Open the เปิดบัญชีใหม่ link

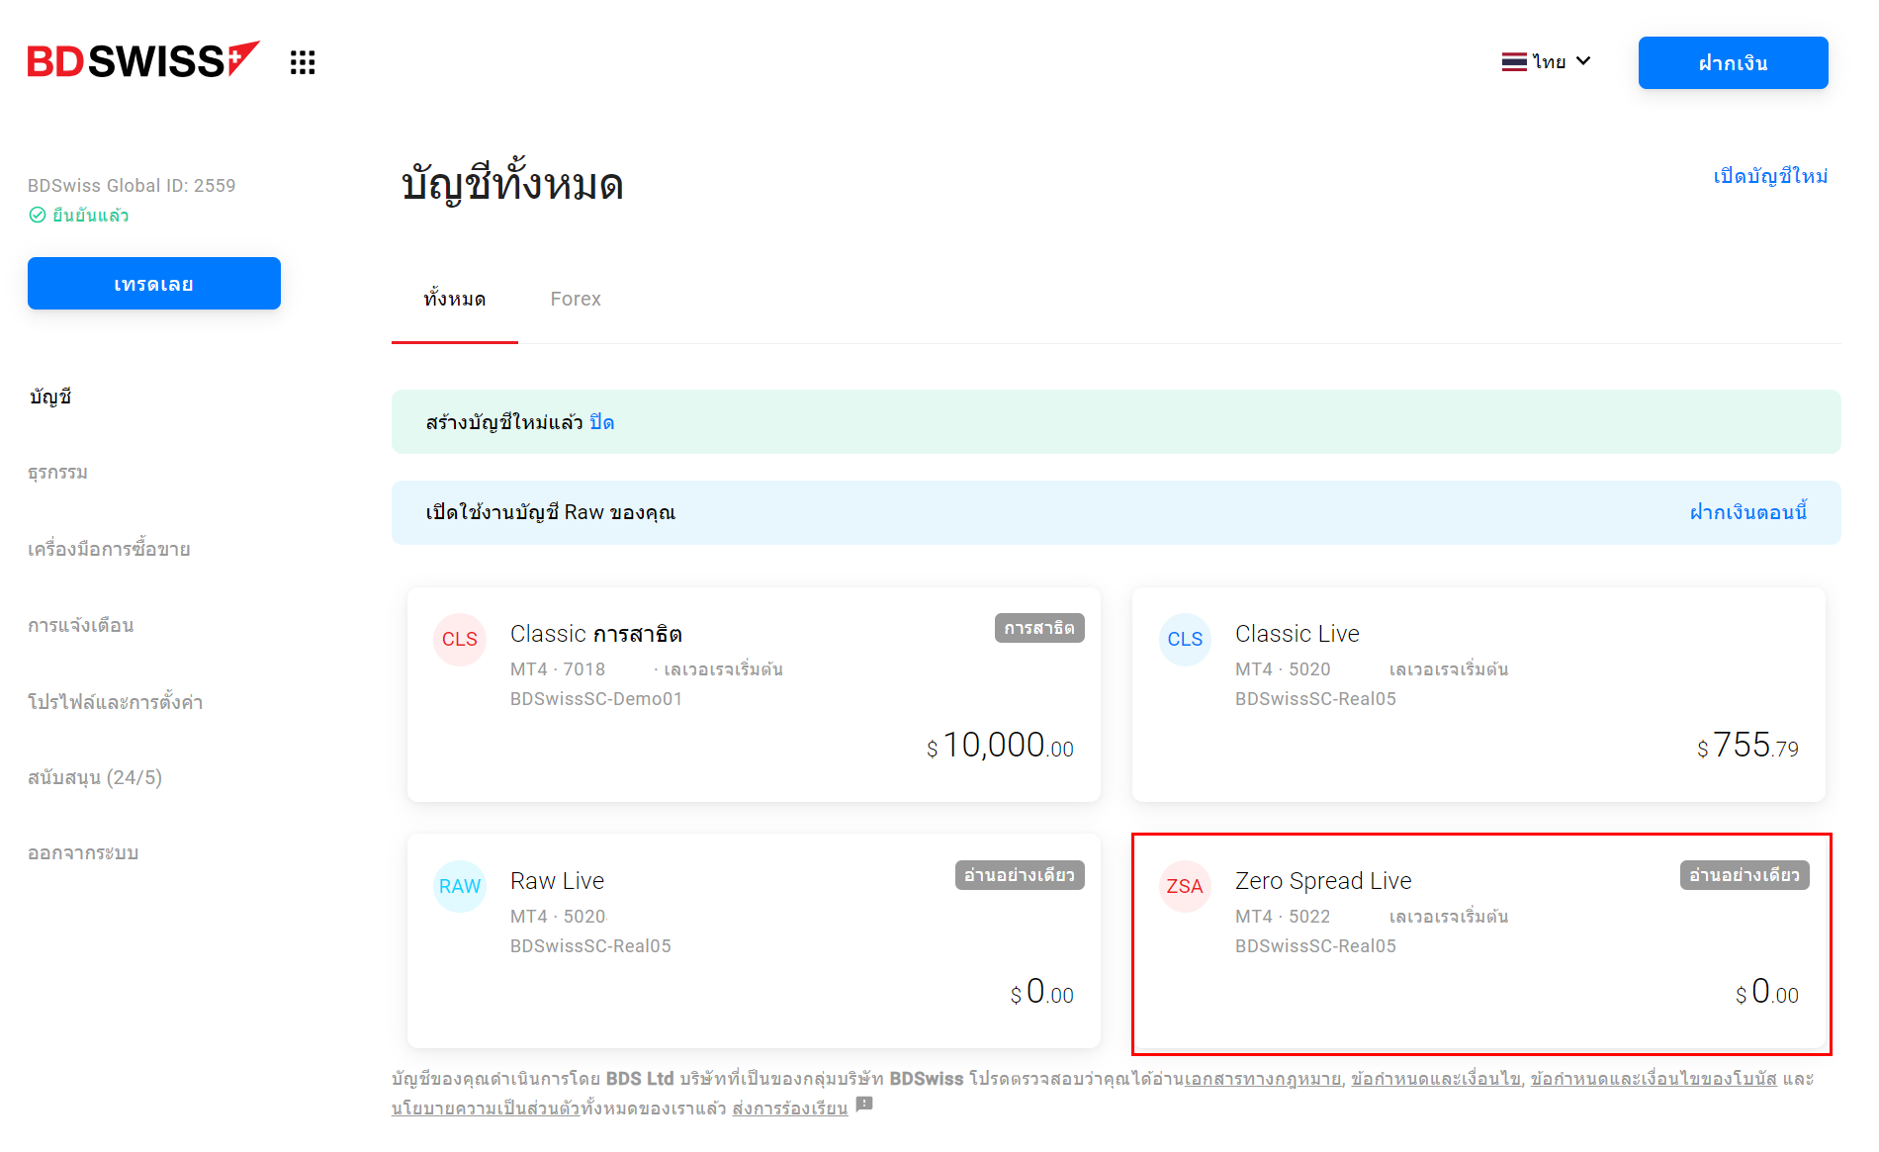[1770, 176]
